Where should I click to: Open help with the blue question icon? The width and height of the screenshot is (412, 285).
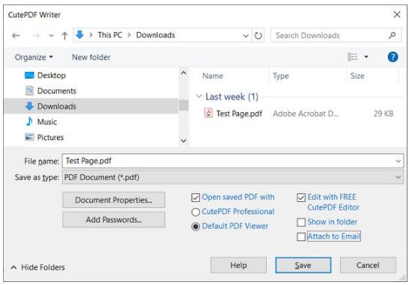[393, 57]
